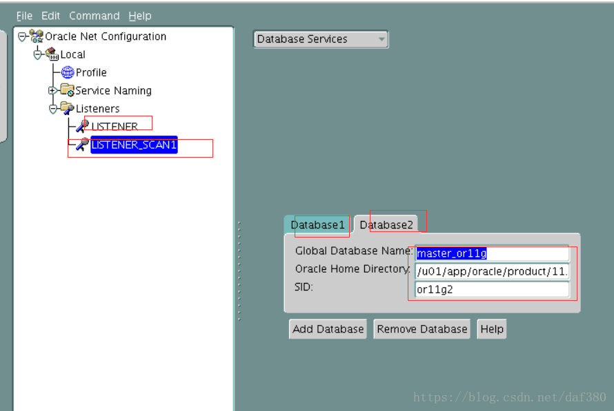Click the Local node house icon
This screenshot has height=411, width=614.
(x=52, y=54)
